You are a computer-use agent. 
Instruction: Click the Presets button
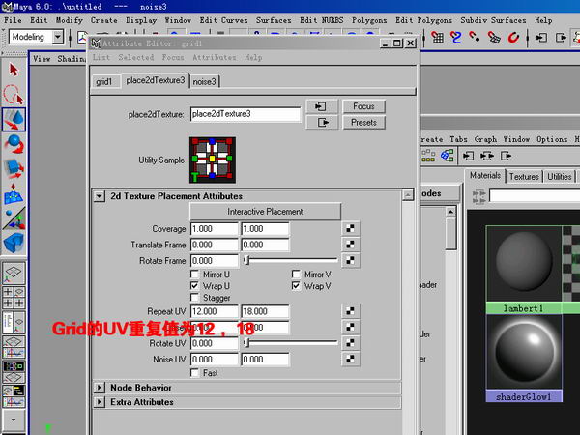[363, 123]
